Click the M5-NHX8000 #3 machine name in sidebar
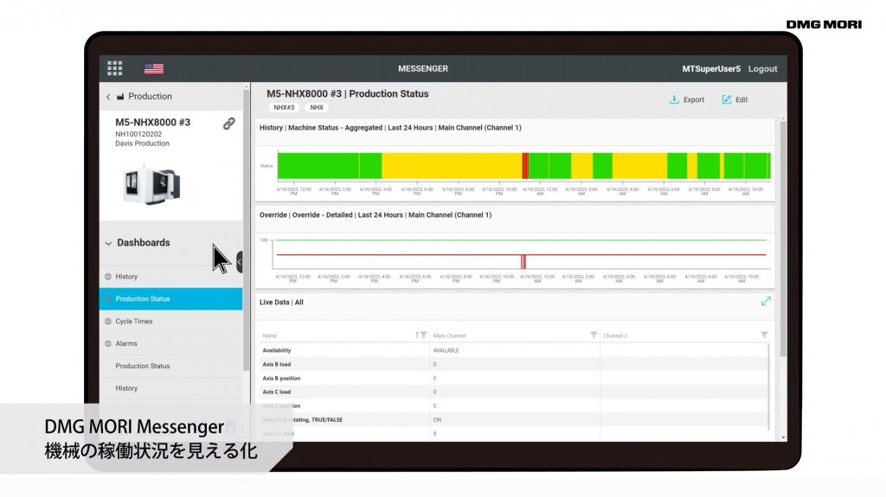This screenshot has height=497, width=886. 152,122
